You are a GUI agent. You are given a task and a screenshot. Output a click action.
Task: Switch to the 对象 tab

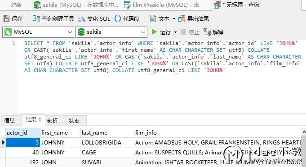click(16, 5)
